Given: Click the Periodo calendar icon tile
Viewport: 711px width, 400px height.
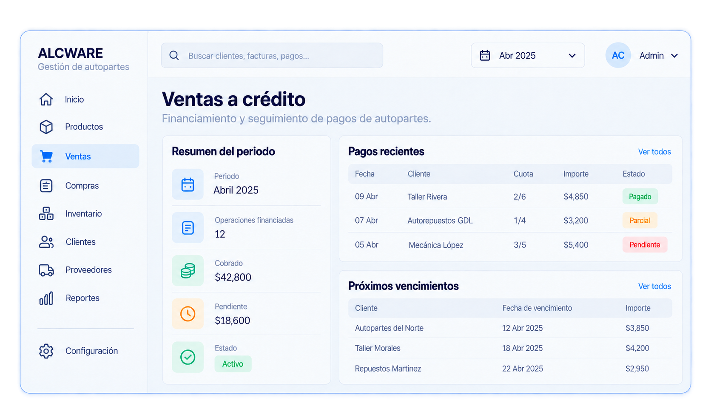Looking at the screenshot, I should coord(188,184).
